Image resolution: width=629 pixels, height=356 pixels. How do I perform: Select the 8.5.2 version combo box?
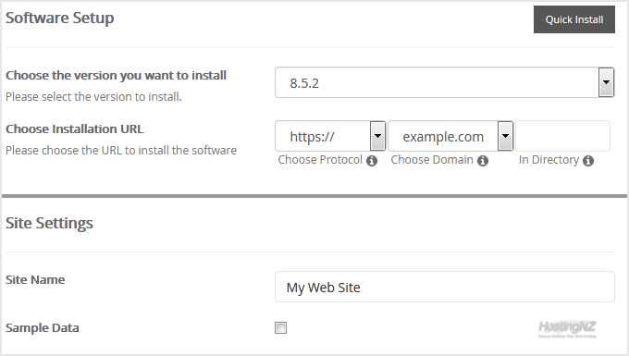pyautogui.click(x=445, y=82)
